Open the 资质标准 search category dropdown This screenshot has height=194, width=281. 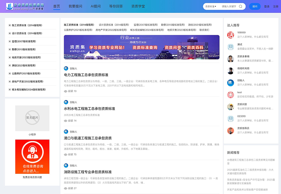tap(211, 6)
